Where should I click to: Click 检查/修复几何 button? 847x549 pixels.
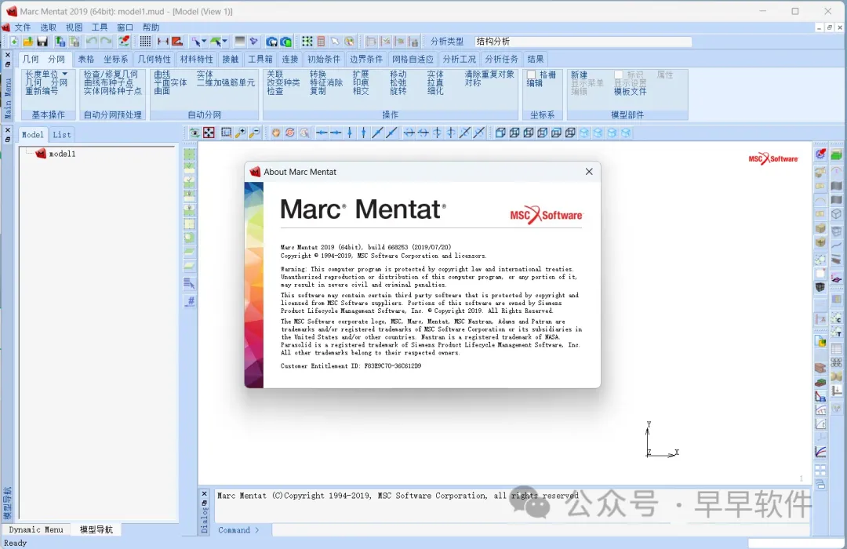(111, 75)
